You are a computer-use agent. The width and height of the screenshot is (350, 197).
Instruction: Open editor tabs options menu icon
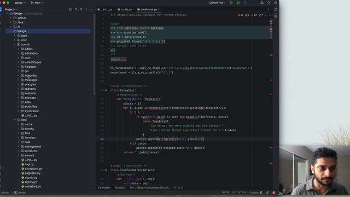click(x=269, y=9)
